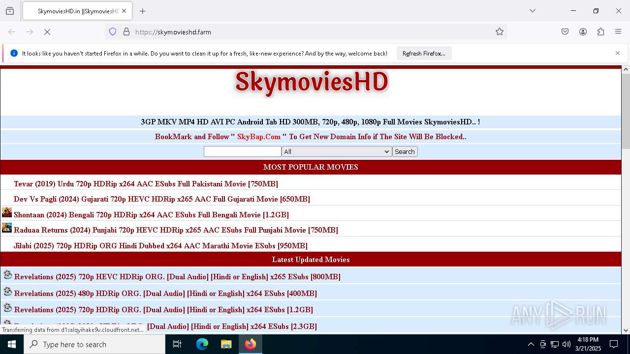Click the page scroll down arrow
The width and height of the screenshot is (630, 354).
pos(626,330)
